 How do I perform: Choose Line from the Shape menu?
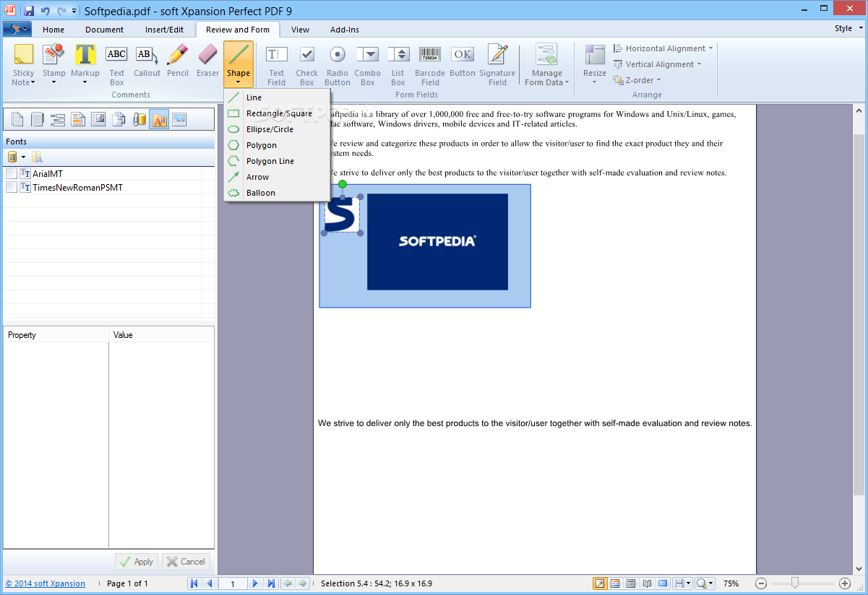278,97
